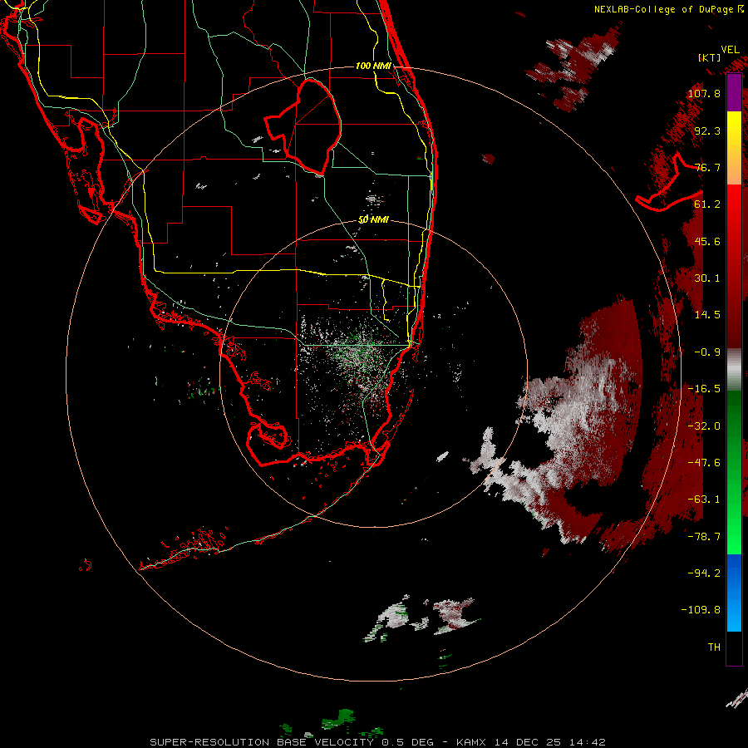The width and height of the screenshot is (748, 748).
Task: Click the 100 NMI range ring label
Action: 373,66
